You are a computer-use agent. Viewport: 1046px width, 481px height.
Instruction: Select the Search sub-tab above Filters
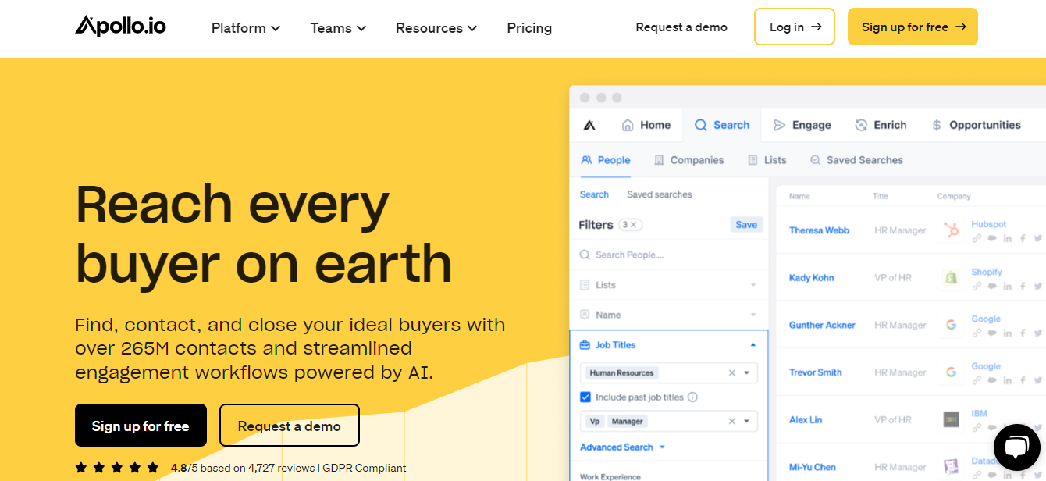point(594,194)
